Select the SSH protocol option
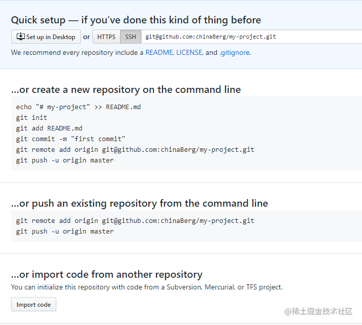362x325 pixels. tap(130, 37)
